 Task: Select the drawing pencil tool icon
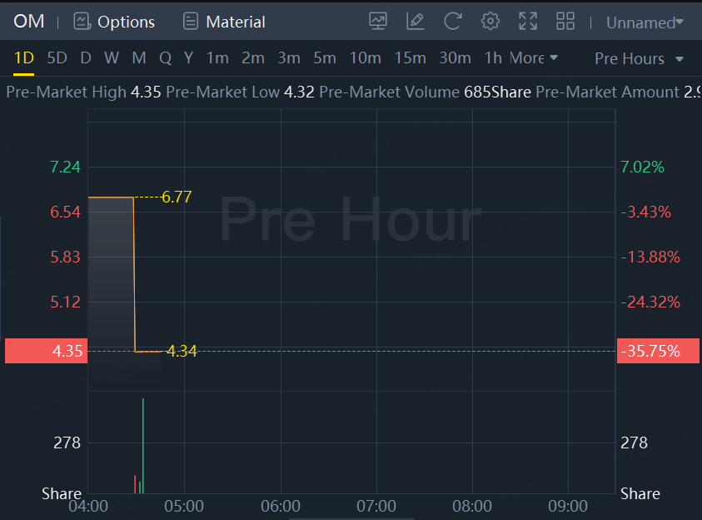click(x=415, y=22)
